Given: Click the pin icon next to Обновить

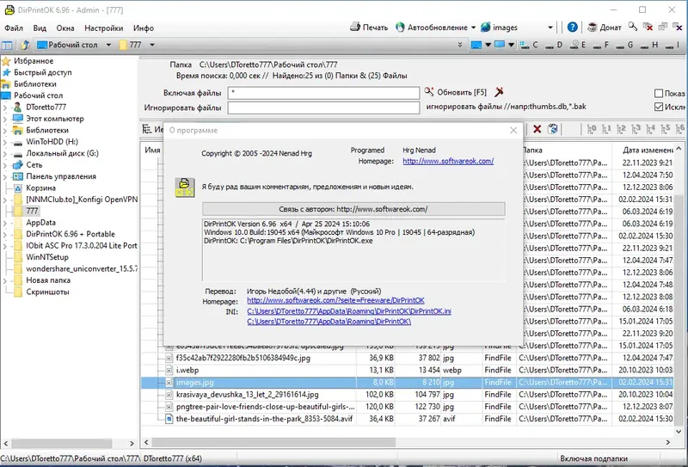Looking at the screenshot, I should pyautogui.click(x=499, y=92).
